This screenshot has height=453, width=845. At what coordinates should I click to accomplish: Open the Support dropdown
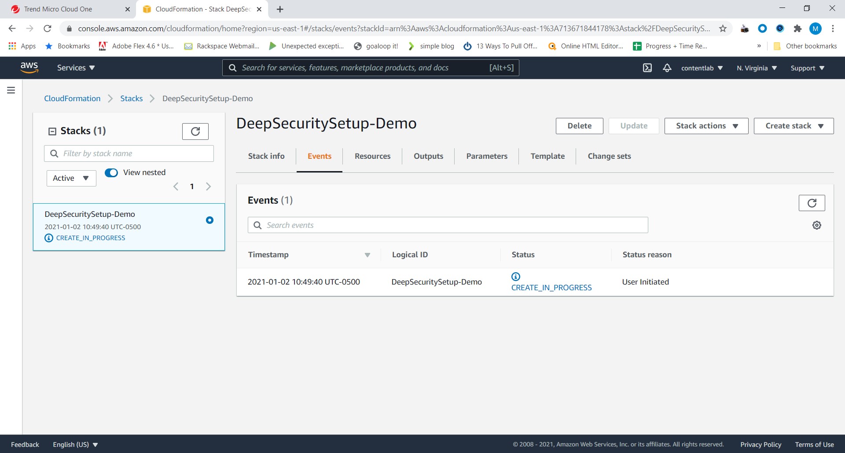807,68
